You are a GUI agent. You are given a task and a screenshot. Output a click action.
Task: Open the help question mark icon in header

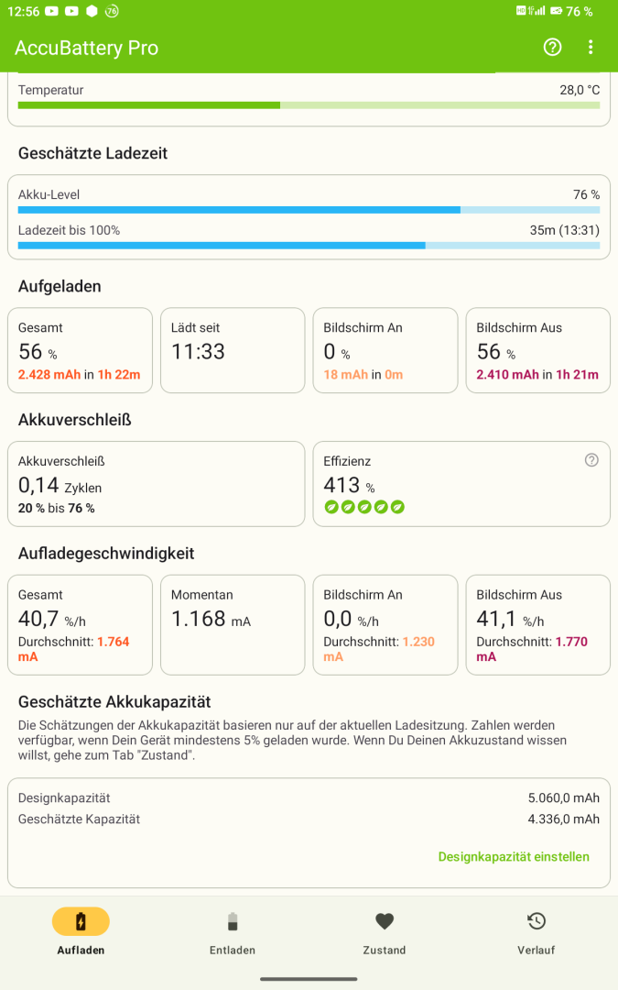(552, 48)
